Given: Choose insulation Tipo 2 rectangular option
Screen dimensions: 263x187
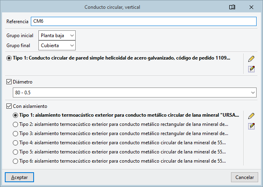Looking at the screenshot, I should (16, 124).
